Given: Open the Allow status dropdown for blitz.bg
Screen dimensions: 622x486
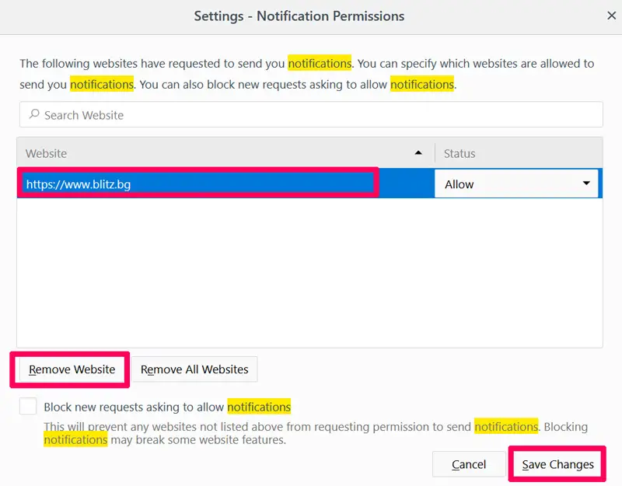Looking at the screenshot, I should click(x=516, y=184).
